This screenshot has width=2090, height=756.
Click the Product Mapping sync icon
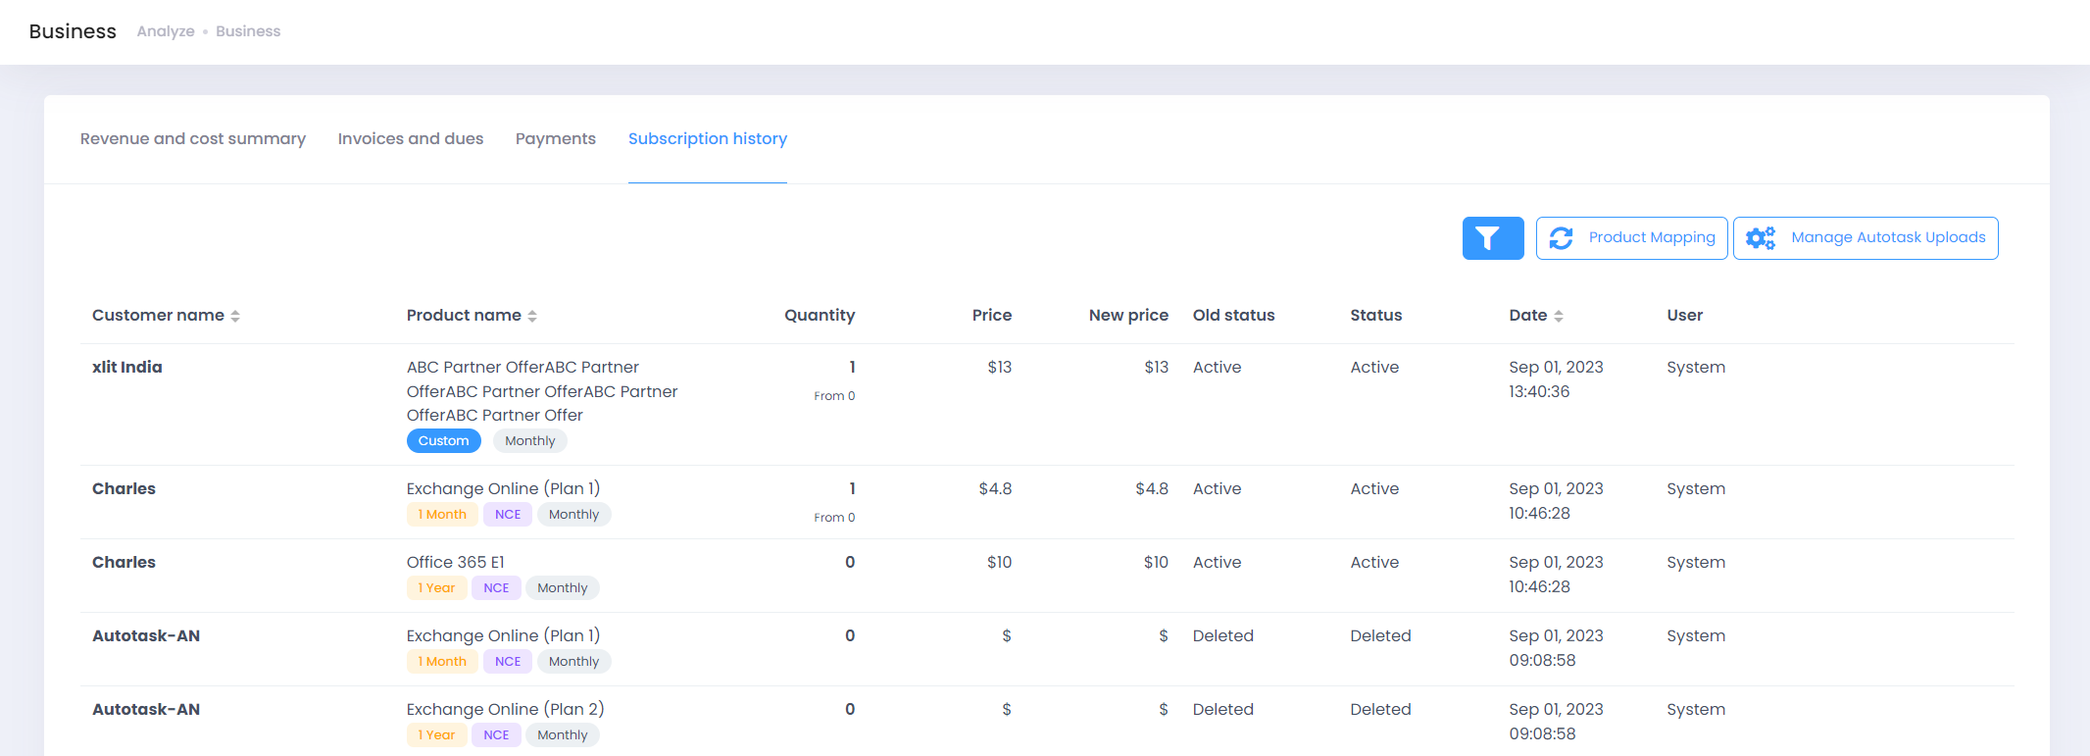(1562, 238)
